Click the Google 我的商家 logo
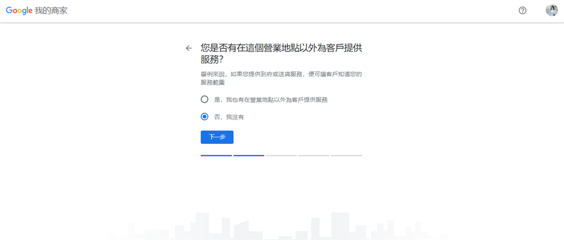Image resolution: width=564 pixels, height=240 pixels. click(37, 11)
